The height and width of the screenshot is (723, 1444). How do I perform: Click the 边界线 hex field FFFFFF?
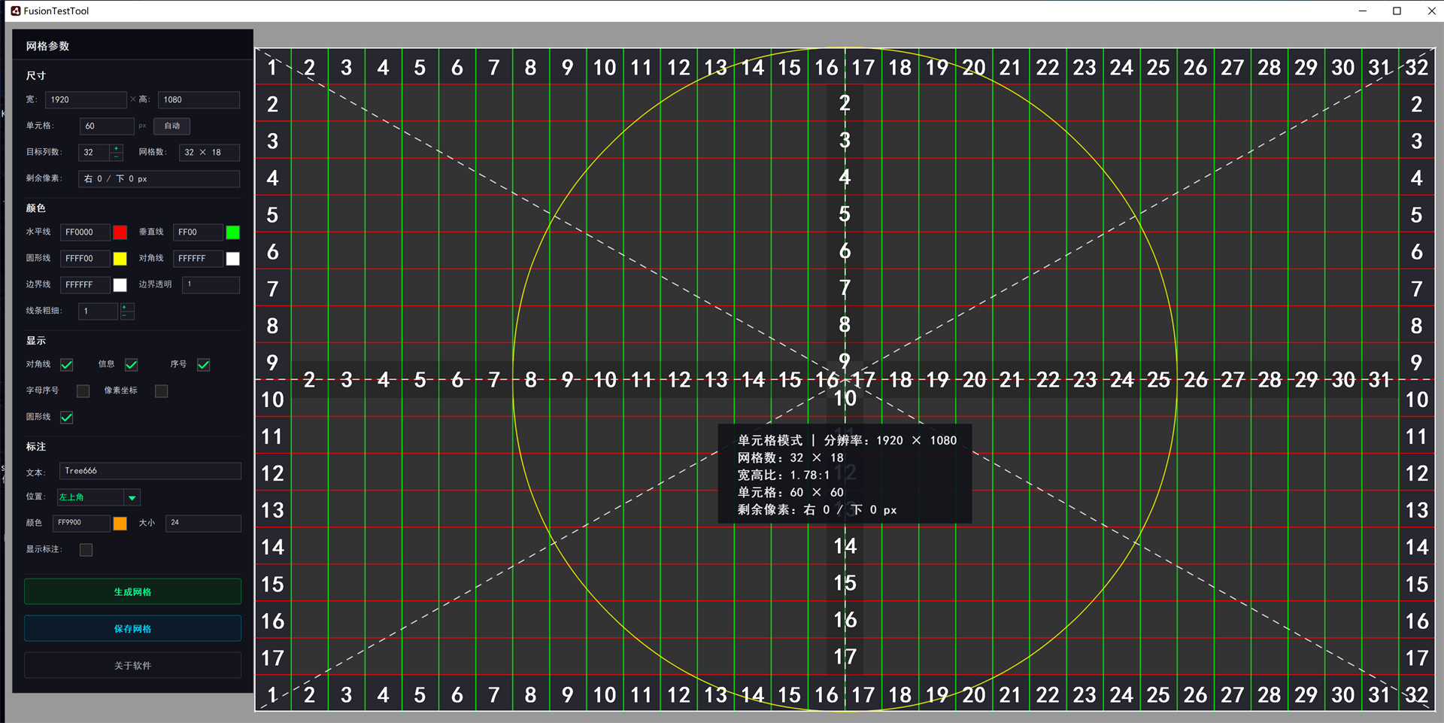pyautogui.click(x=85, y=285)
